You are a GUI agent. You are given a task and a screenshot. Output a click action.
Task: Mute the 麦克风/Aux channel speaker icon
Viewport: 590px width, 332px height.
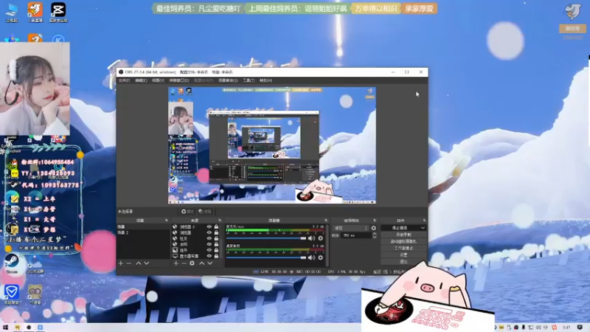pos(311,238)
